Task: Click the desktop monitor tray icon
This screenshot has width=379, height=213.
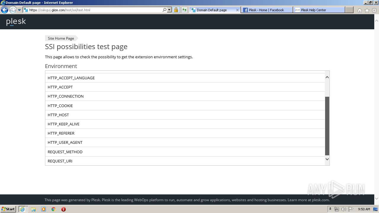Action: pos(376,209)
